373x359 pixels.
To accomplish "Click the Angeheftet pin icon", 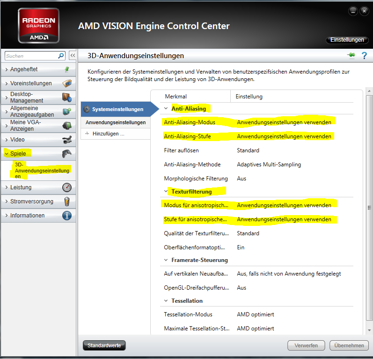I will tap(67, 69).
